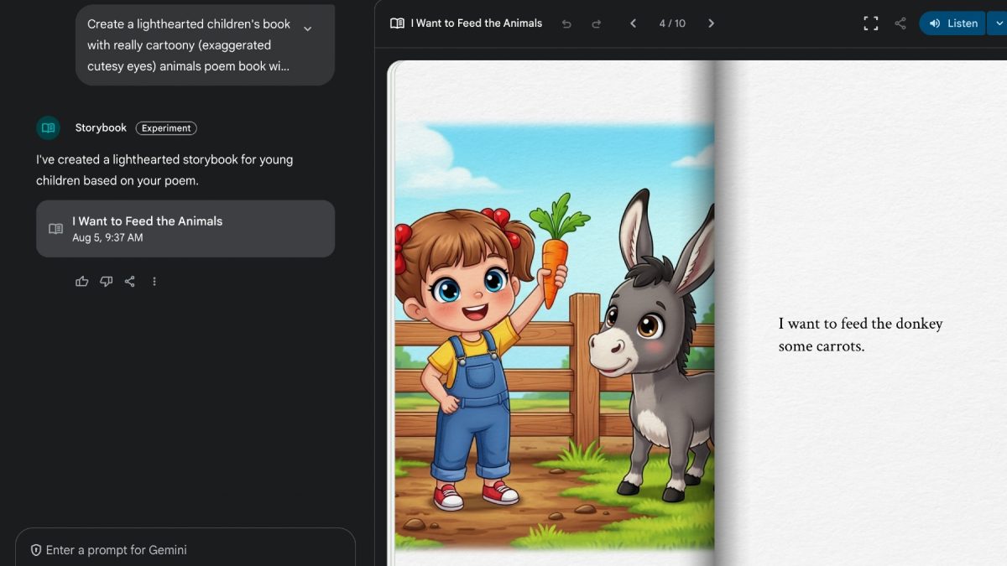1007x566 pixels.
Task: Go to the next storybook page
Action: click(x=711, y=23)
